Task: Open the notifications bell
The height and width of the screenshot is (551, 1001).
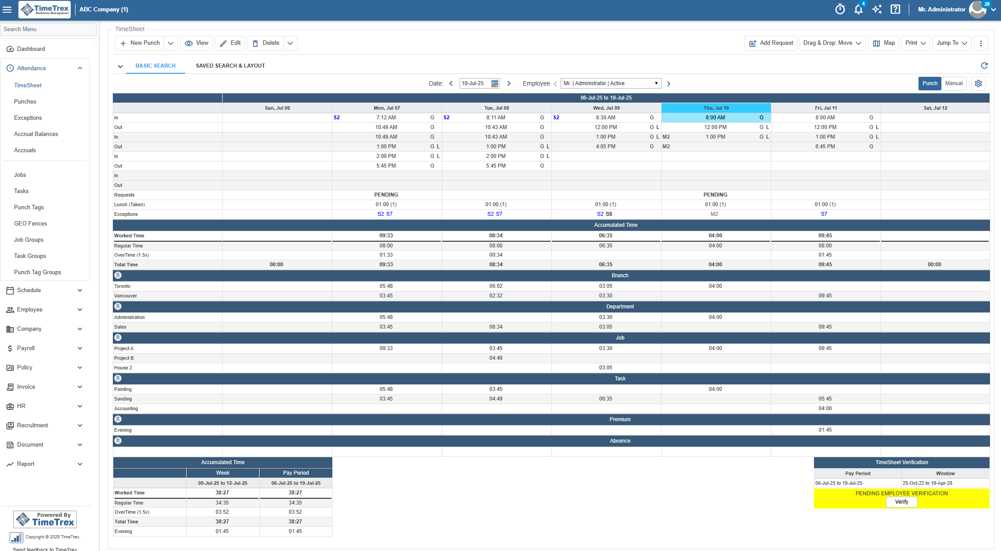Action: click(x=858, y=9)
